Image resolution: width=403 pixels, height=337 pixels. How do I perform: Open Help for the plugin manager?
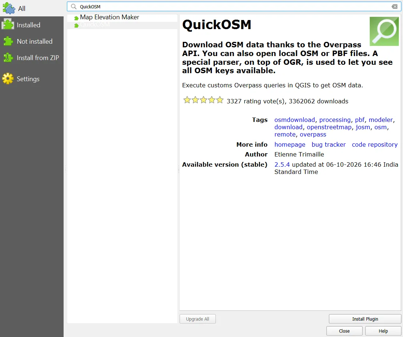tap(383, 331)
